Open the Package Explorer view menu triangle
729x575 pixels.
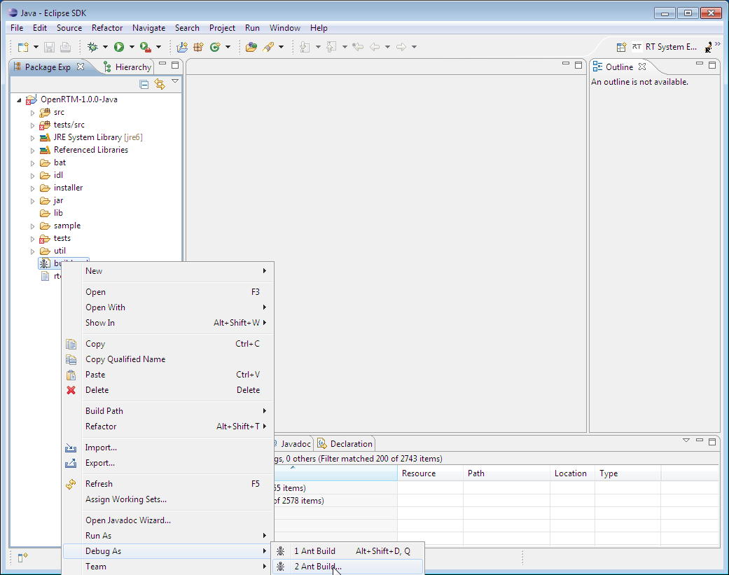175,81
